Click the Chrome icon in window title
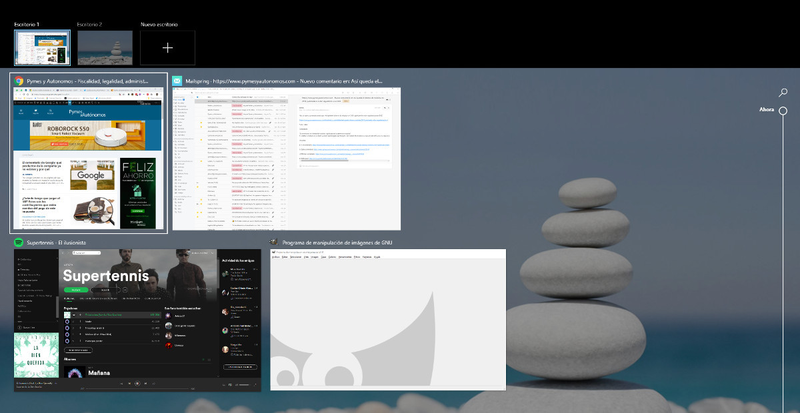This screenshot has width=800, height=413. [19, 81]
